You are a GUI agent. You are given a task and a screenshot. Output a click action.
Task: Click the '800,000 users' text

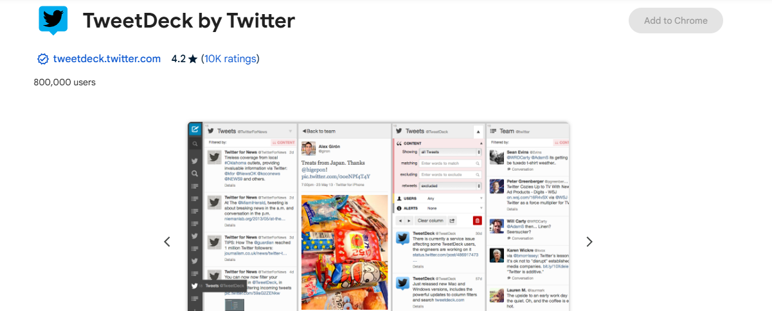(64, 82)
